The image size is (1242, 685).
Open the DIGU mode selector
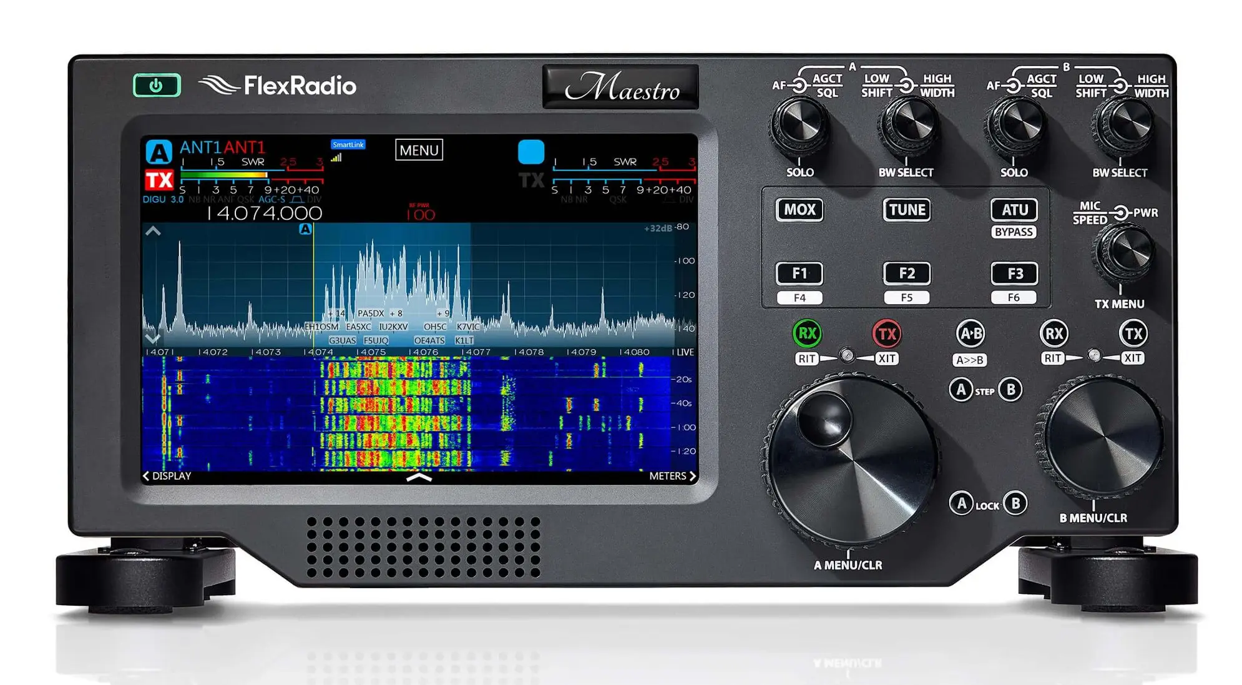[x=154, y=200]
